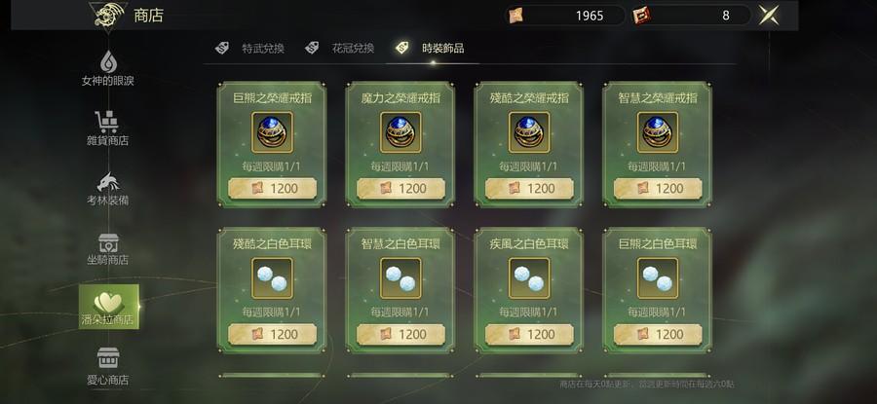This screenshot has height=404, width=877.
Task: Click the red ticket currency icon showing 8
Action: coord(642,15)
